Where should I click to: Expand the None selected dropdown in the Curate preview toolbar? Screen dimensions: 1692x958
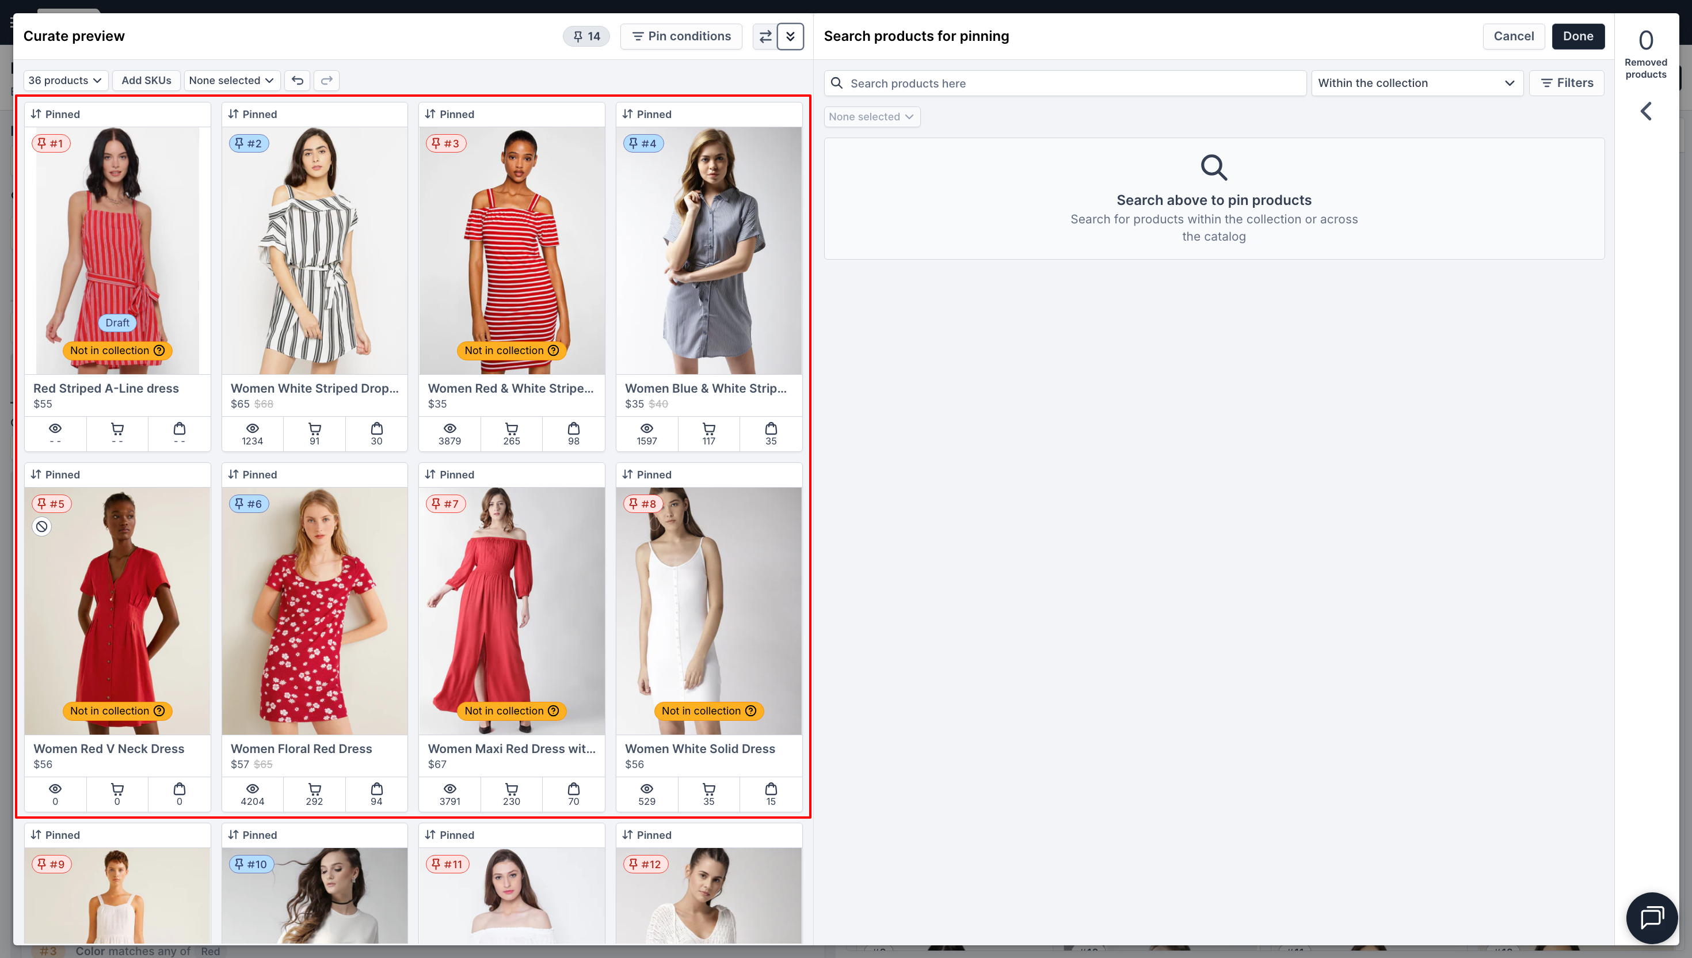point(231,80)
